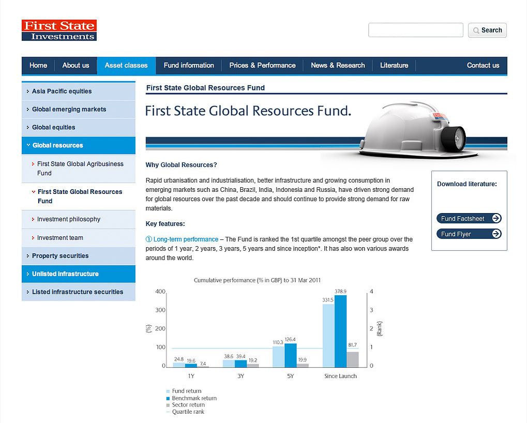Collapse the Global resources section arrow
The height and width of the screenshot is (423, 527).
click(x=28, y=145)
